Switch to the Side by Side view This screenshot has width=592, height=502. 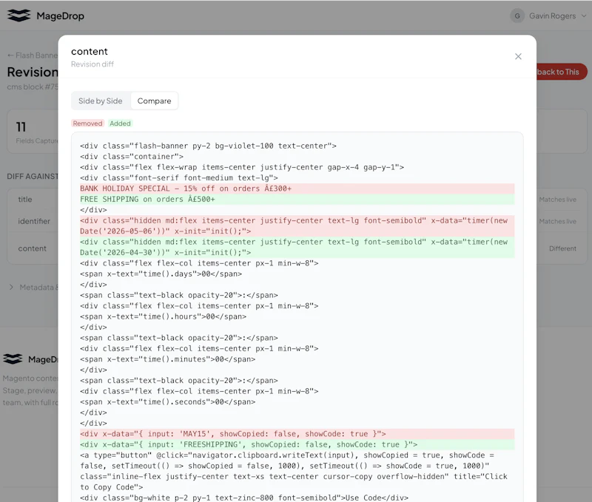tap(101, 101)
